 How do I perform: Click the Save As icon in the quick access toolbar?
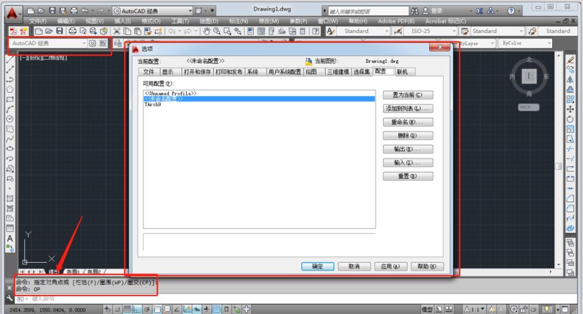click(x=63, y=11)
